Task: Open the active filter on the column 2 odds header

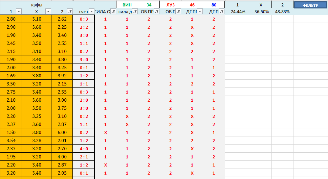Action: point(70,11)
